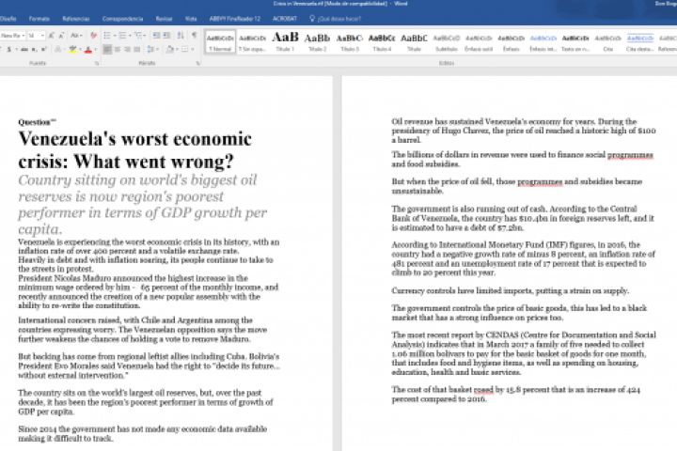Apply numbered list formatting
This screenshot has width=677, height=451.
122,36
